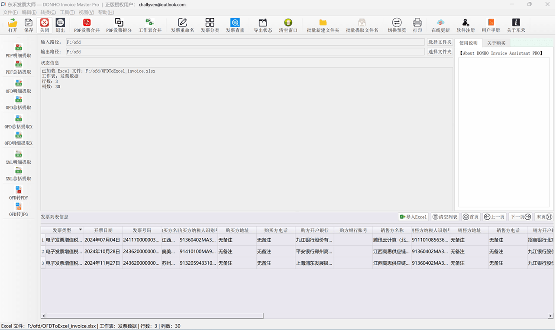The image size is (556, 330).
Task: Open the 发票分类 classification tool
Action: [210, 25]
